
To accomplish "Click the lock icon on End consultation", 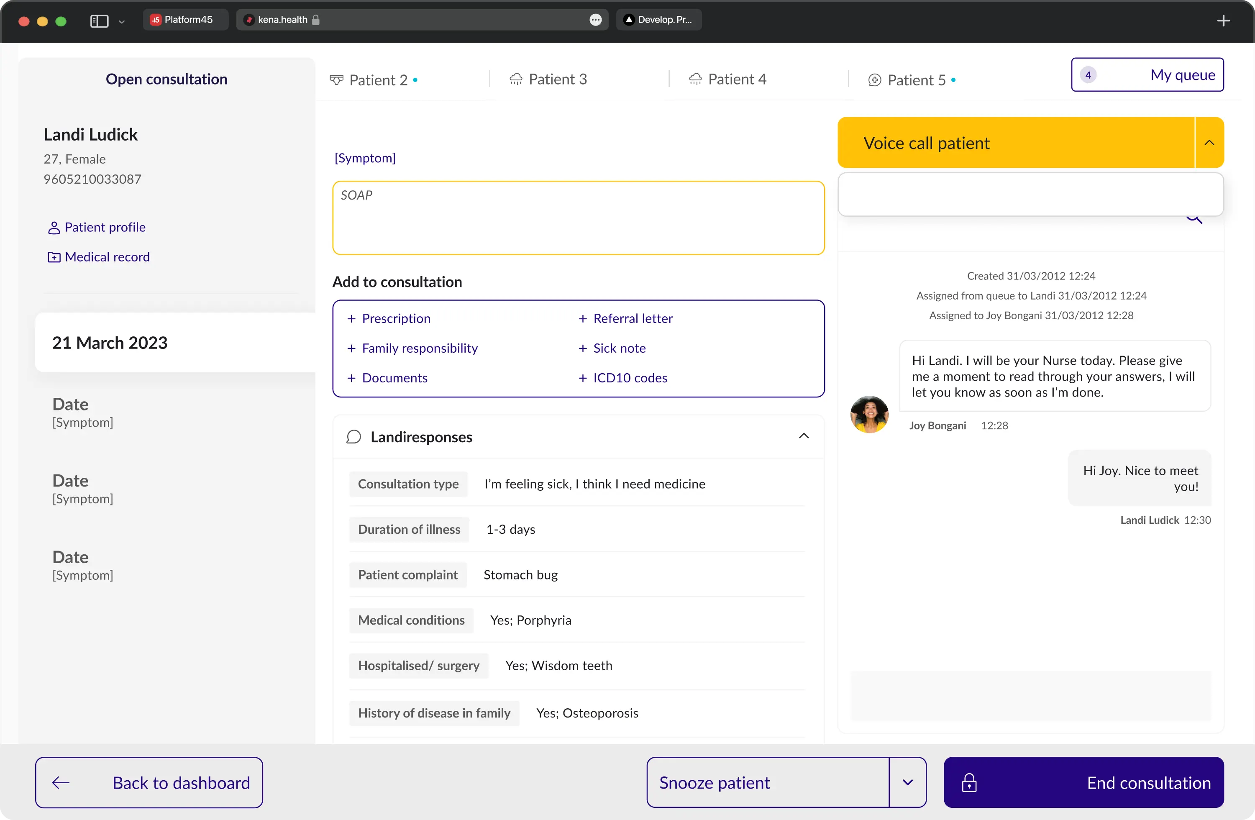I will point(969,783).
